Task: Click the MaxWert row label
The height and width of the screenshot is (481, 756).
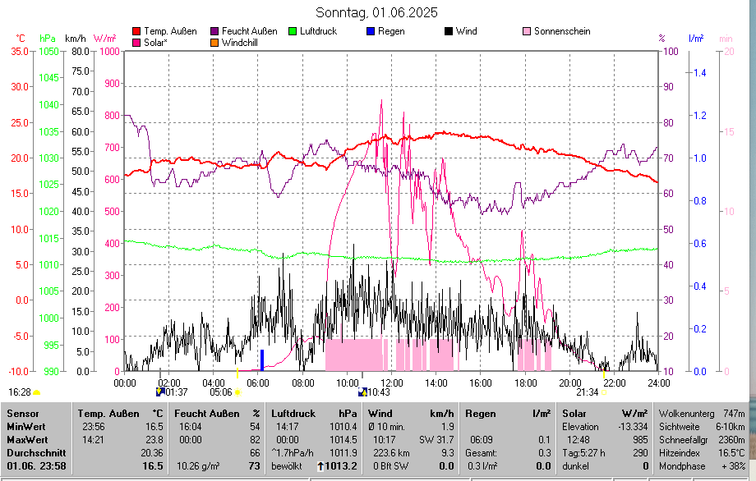Action: click(27, 440)
